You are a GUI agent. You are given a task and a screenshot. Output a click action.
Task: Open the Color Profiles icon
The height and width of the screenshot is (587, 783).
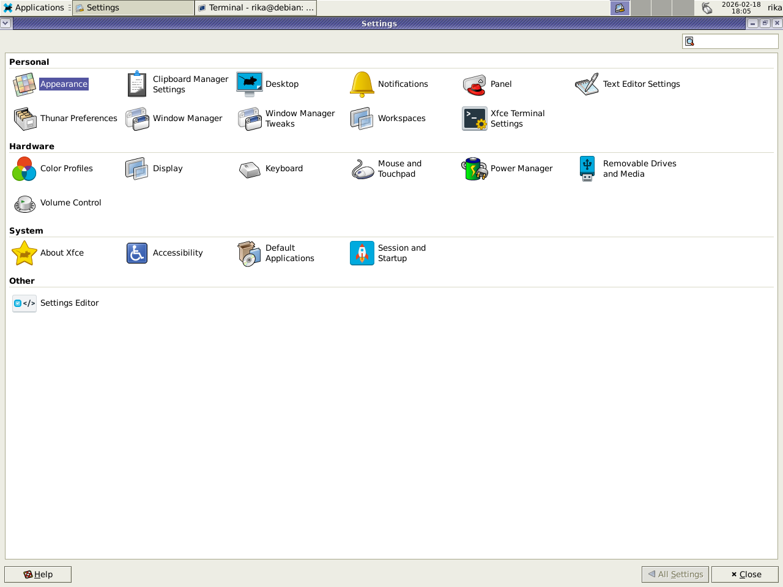[x=24, y=169]
